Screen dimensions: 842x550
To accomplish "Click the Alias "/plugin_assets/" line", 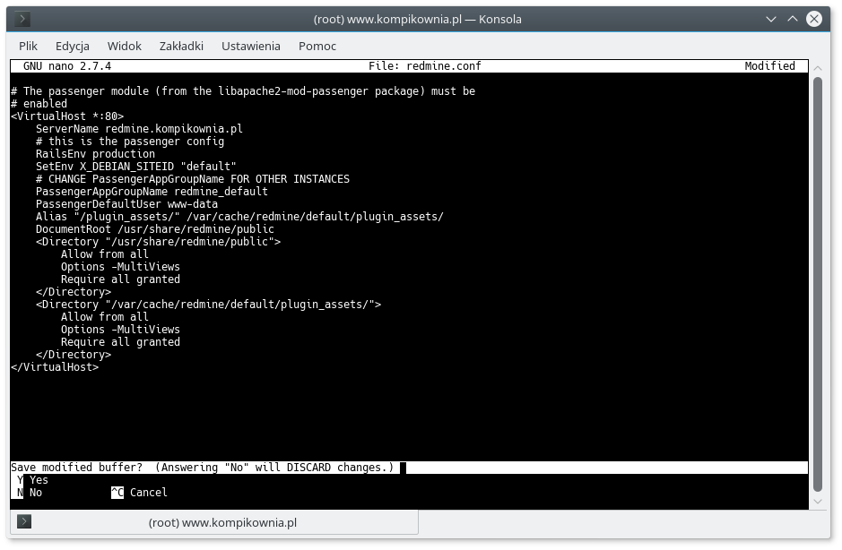I will (x=239, y=216).
